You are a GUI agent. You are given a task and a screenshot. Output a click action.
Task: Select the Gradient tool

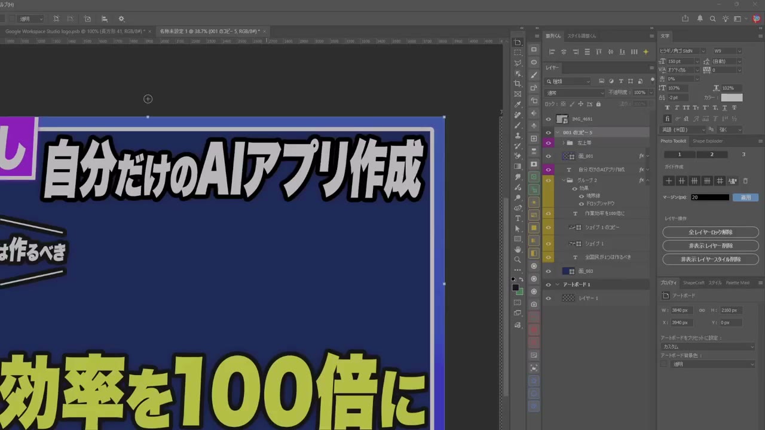(x=518, y=167)
